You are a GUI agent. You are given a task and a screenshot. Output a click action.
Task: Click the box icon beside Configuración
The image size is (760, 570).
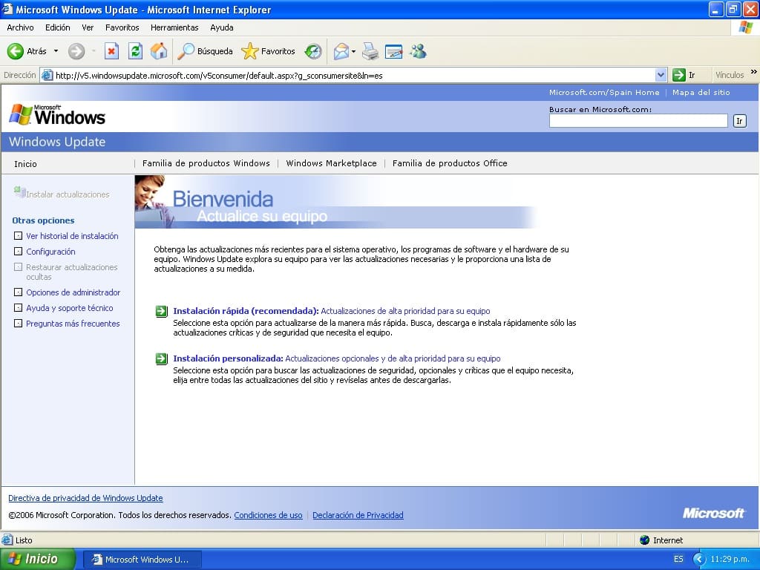pyautogui.click(x=18, y=251)
